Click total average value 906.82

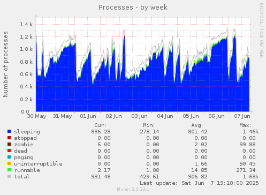click(x=197, y=177)
